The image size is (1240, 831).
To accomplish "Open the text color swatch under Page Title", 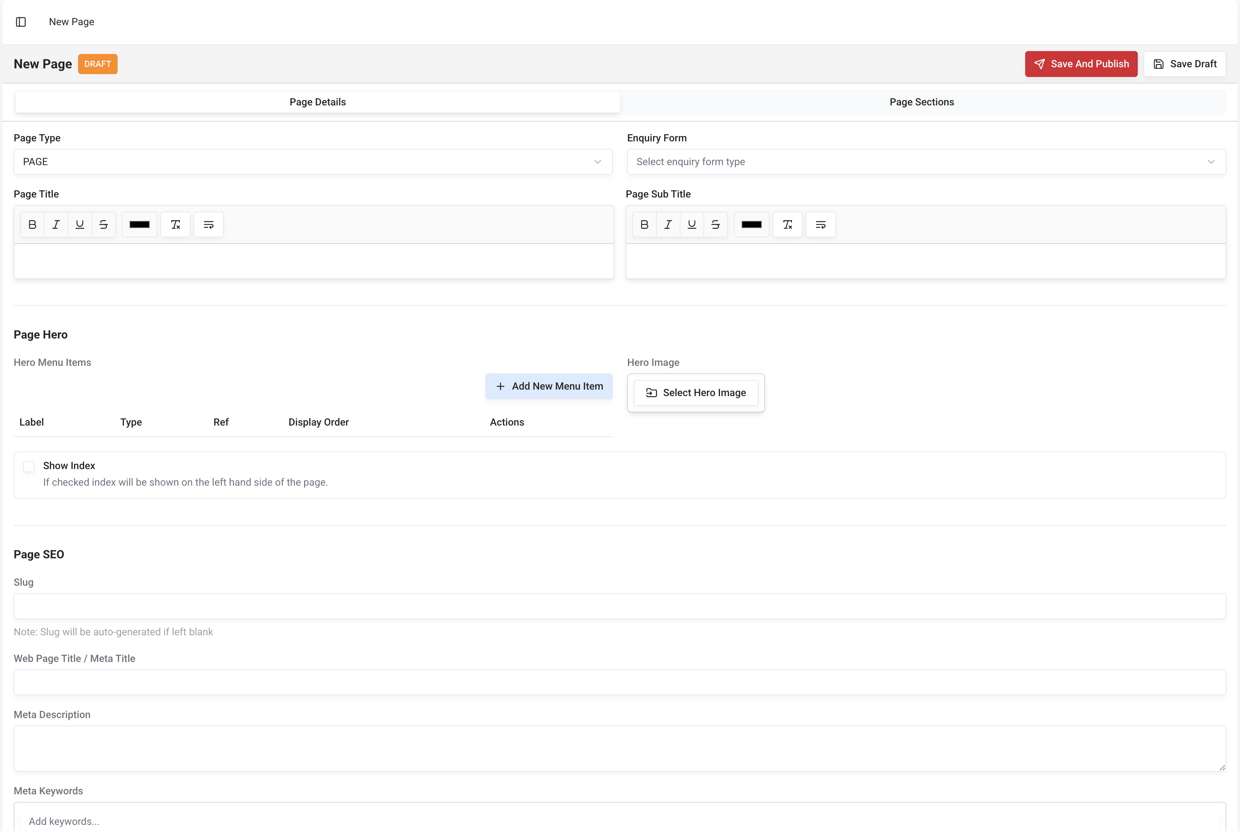I will (139, 224).
